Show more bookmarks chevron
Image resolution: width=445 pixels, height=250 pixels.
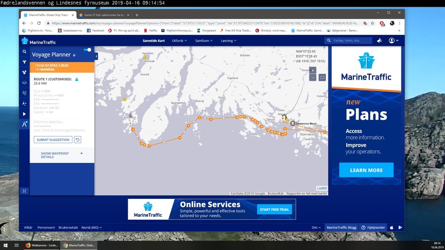pos(399,30)
